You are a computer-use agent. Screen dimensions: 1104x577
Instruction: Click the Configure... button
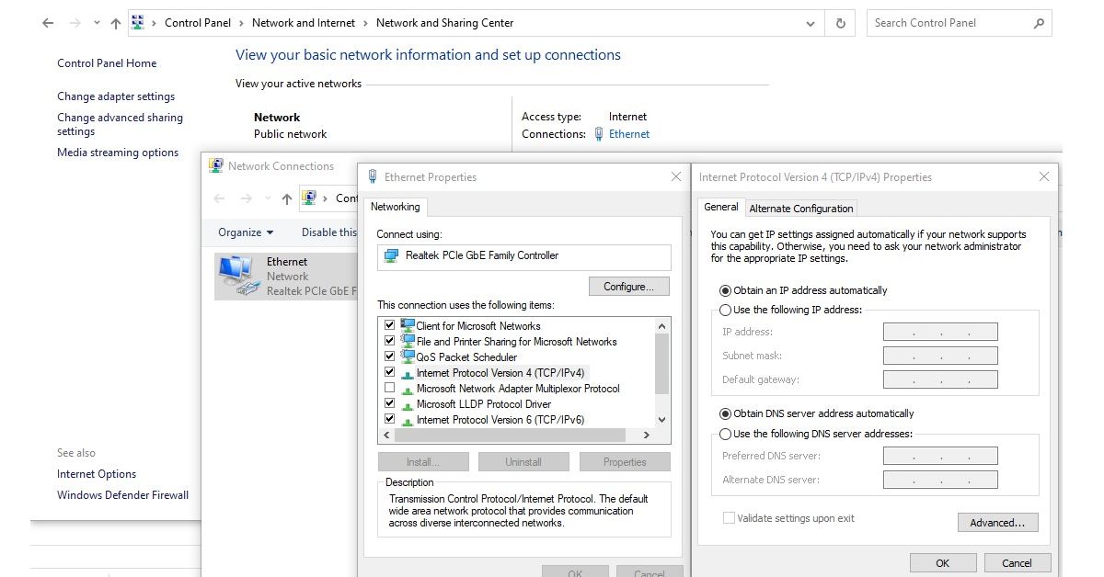[628, 287]
